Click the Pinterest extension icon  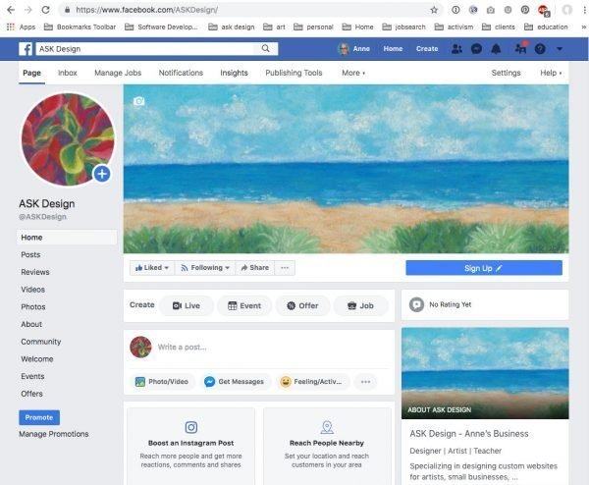coord(525,10)
